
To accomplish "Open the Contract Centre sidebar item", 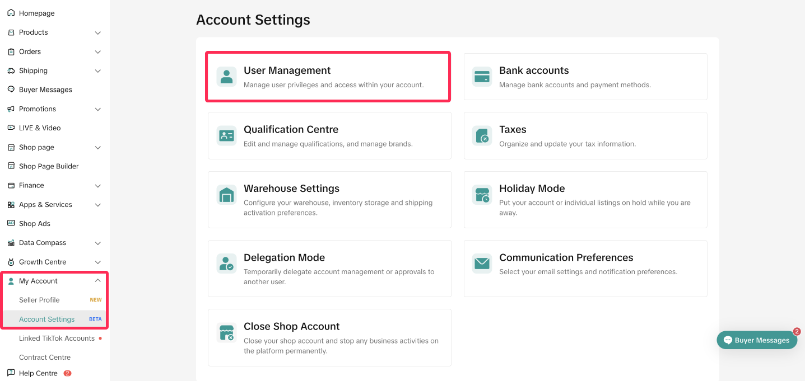I will tap(45, 357).
